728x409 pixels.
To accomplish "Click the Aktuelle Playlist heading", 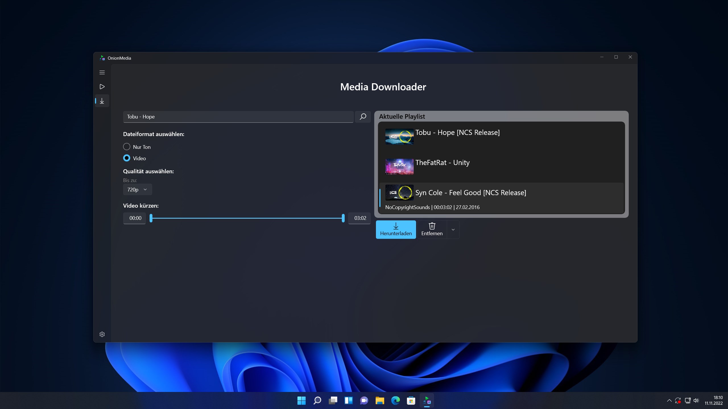I will coord(402,116).
